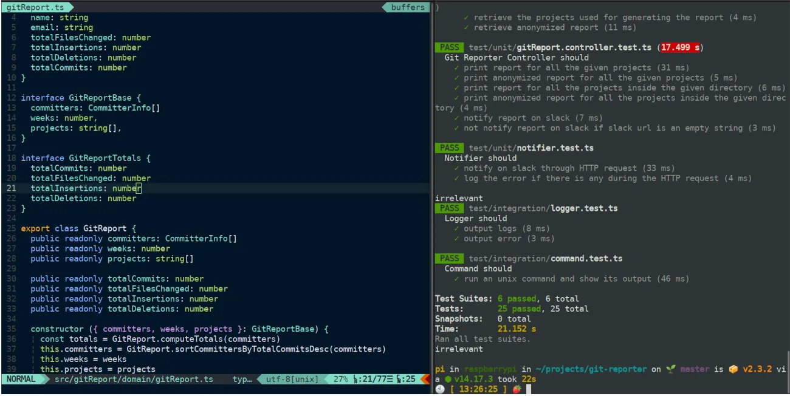
Task: Expand the utf-8[unix] encoding section
Action: coord(292,379)
